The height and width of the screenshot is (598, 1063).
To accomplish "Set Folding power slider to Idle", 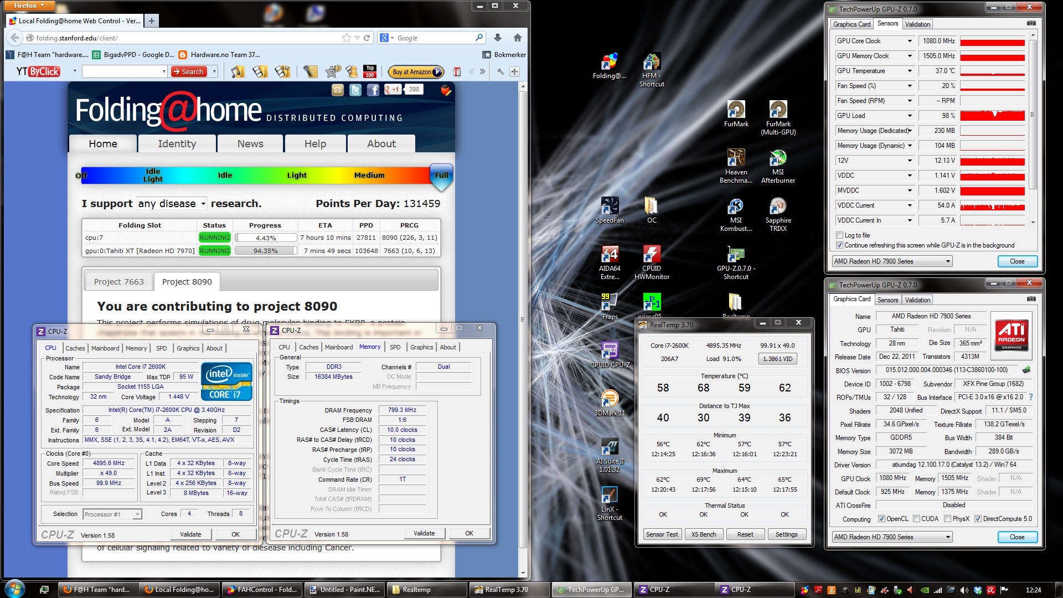I will point(225,176).
